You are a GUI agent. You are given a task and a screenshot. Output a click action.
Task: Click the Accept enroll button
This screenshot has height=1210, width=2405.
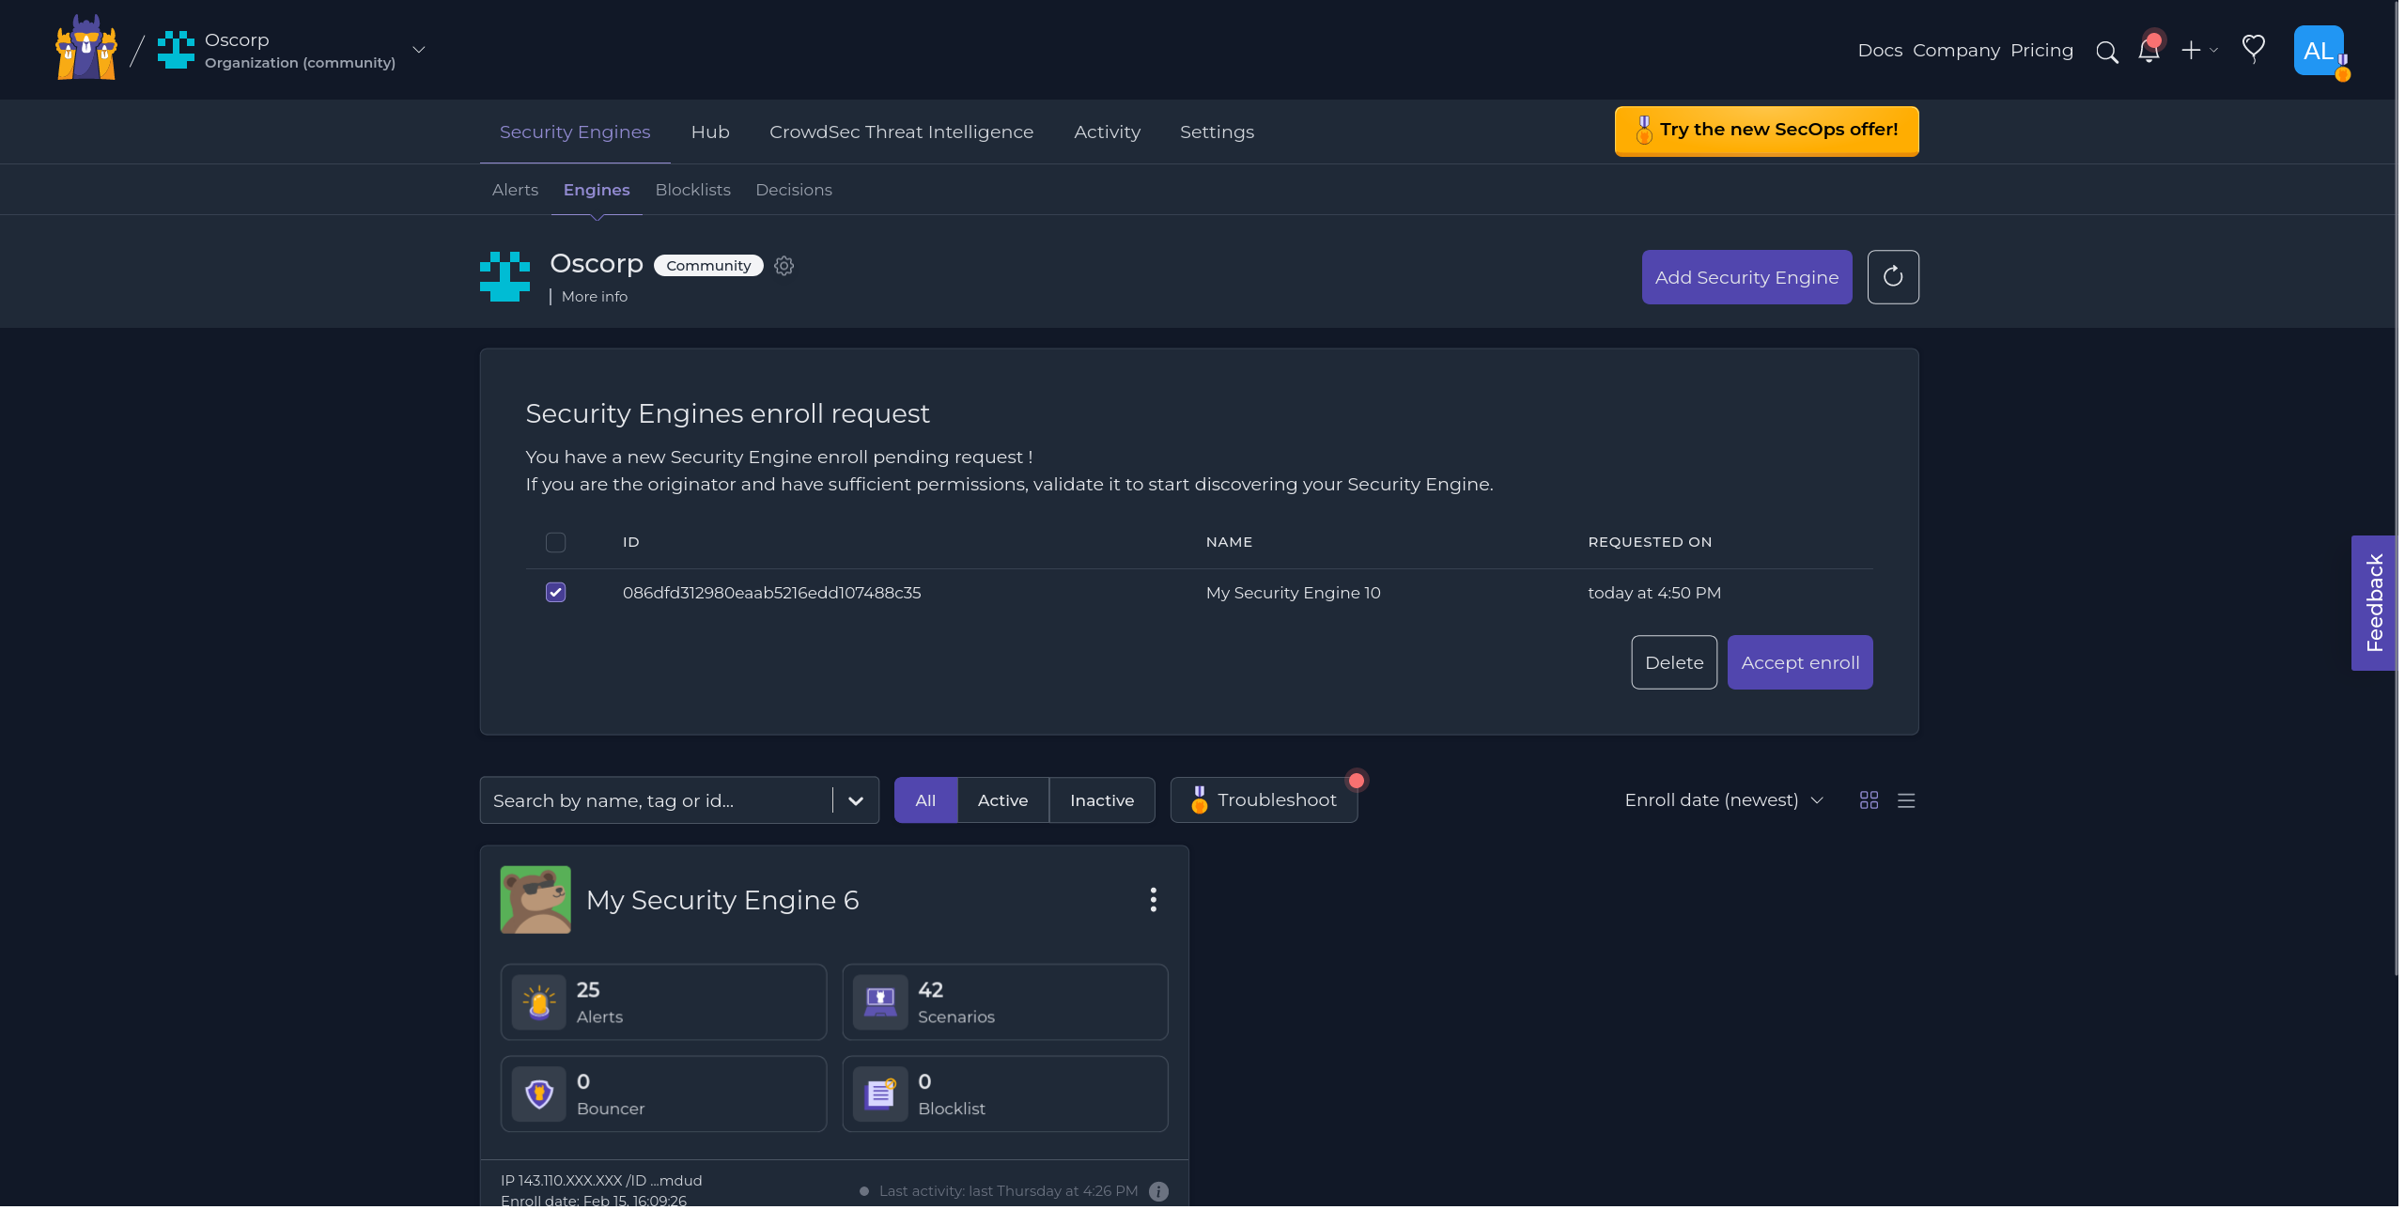pos(1799,661)
